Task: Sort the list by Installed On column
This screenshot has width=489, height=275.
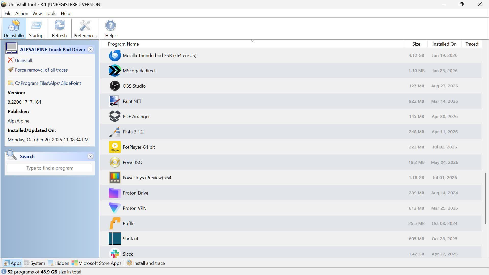Action: click(x=444, y=44)
